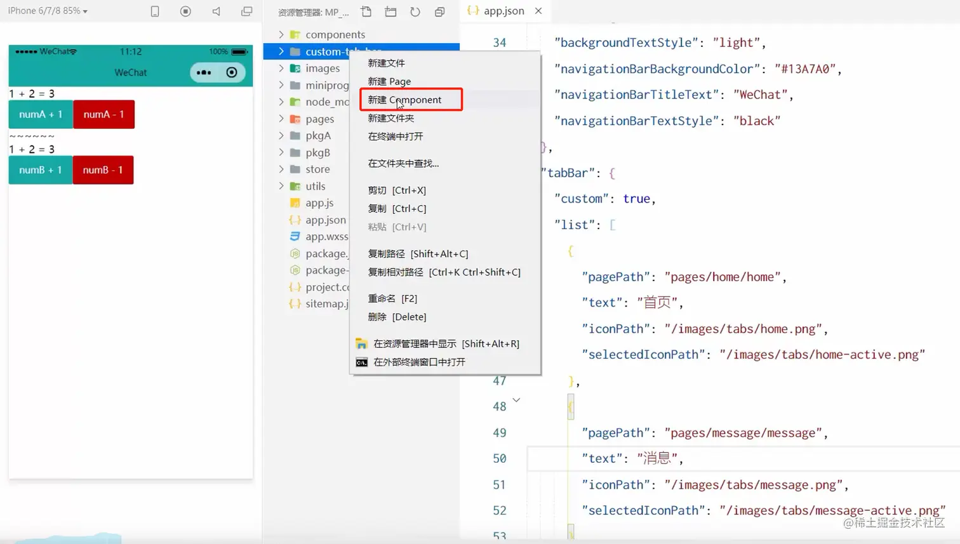Close the app.json editor tab
Viewport: 960px width, 544px height.
pyautogui.click(x=538, y=11)
